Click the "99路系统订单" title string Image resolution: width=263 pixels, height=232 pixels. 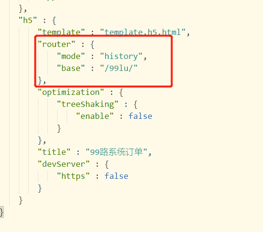tap(116, 152)
